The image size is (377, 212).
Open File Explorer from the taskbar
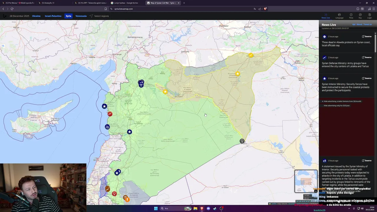click(x=195, y=208)
